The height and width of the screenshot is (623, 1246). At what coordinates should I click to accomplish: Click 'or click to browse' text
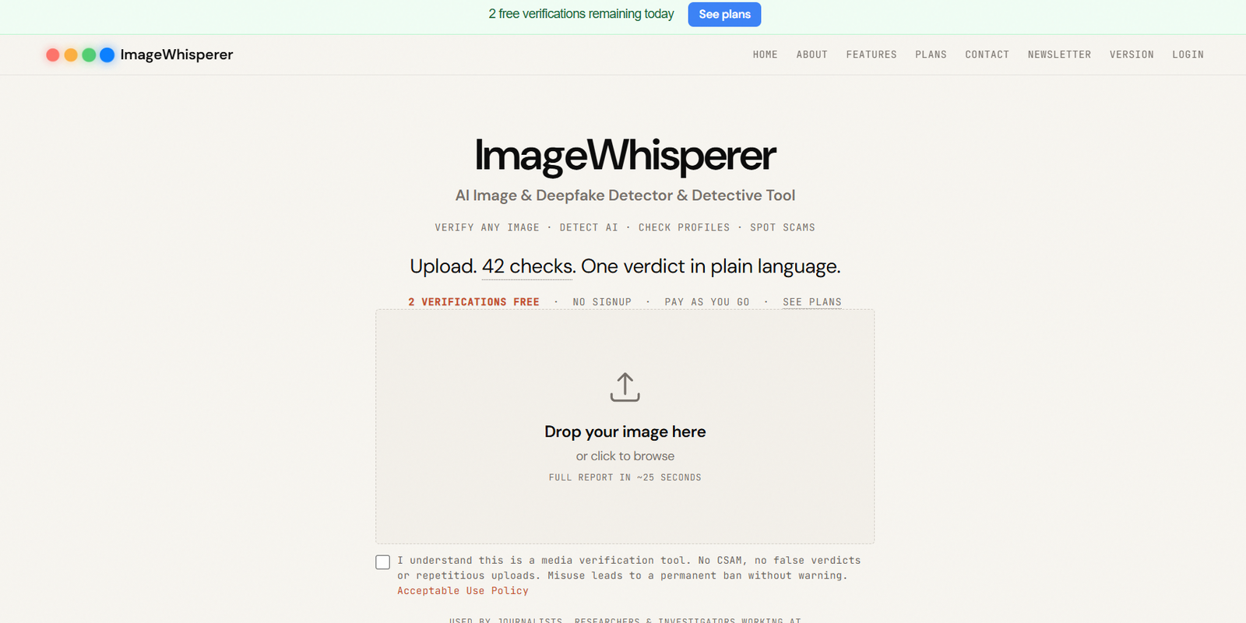pos(625,456)
